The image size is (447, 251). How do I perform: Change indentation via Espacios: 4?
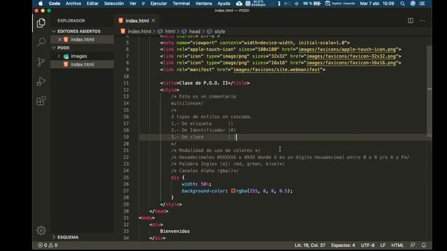click(x=343, y=245)
